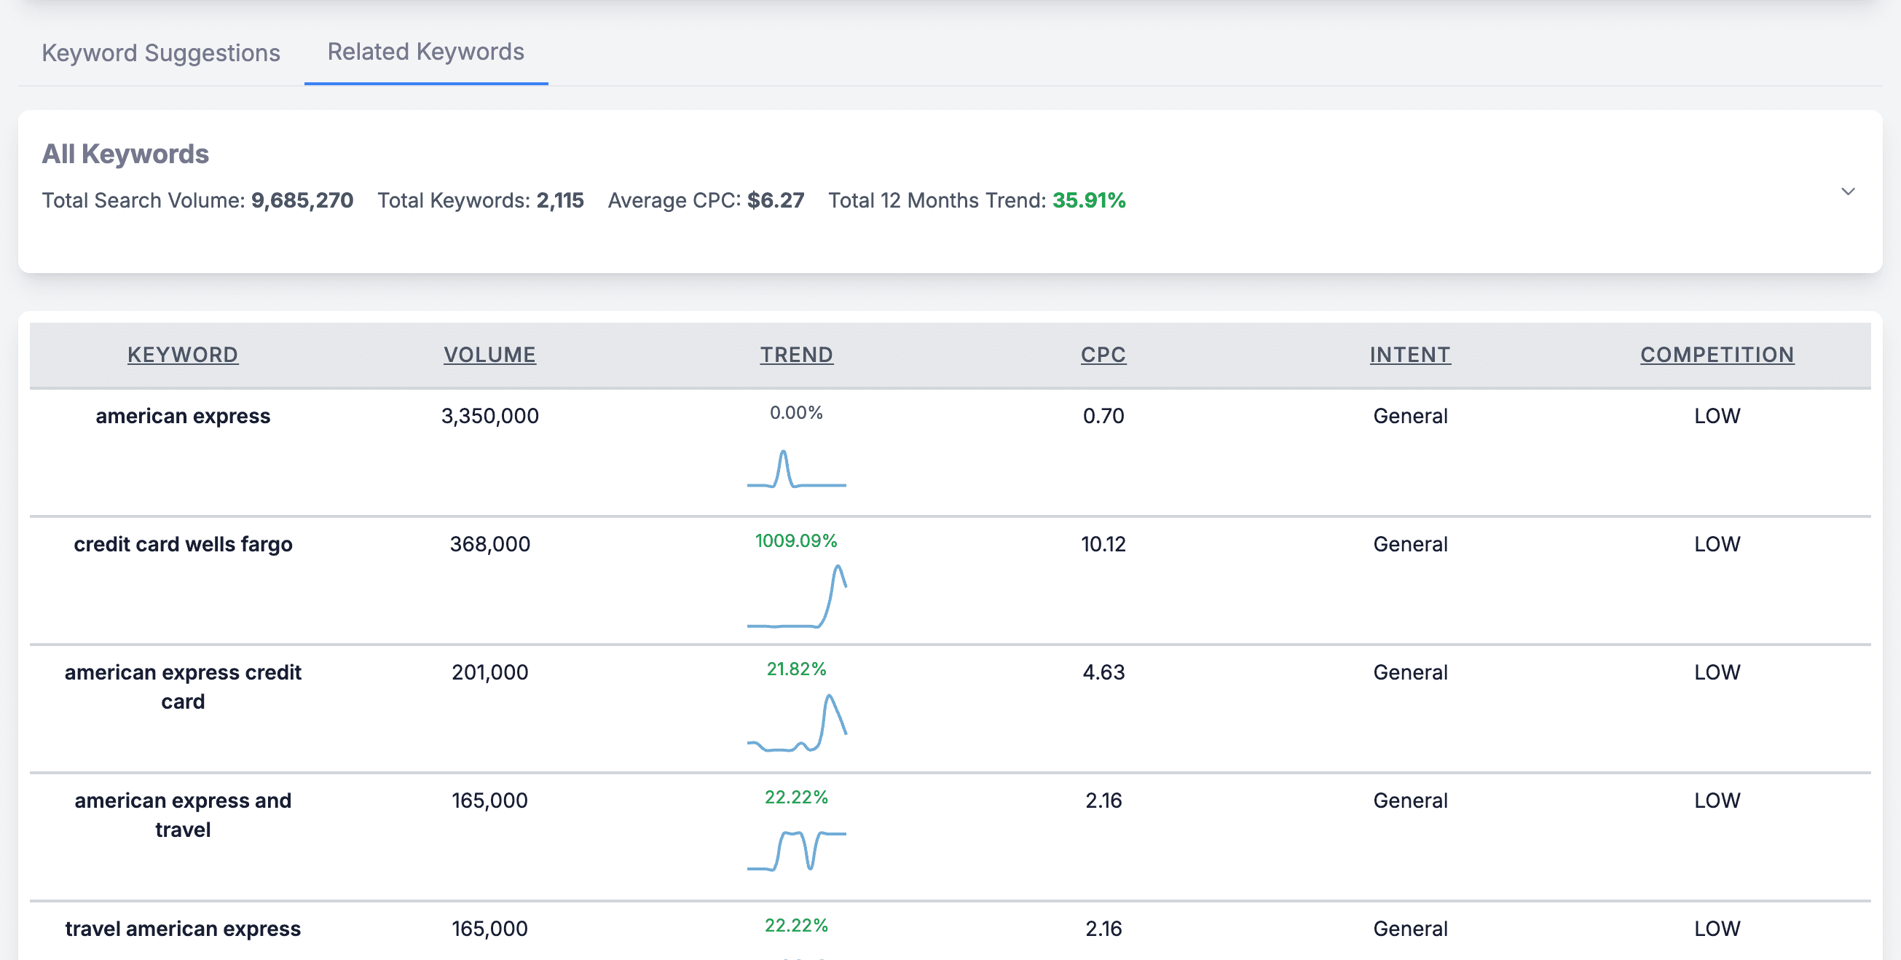Viewport: 1901px width, 960px height.
Task: Switch to the Keyword Suggestions tab
Action: pos(162,52)
